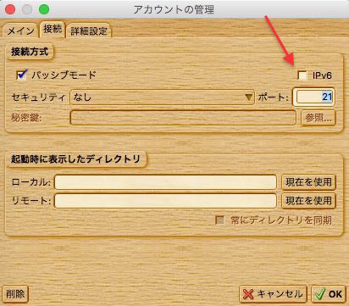This screenshot has width=349, height=306.
Task: Click the ポート number field
Action: 314,97
